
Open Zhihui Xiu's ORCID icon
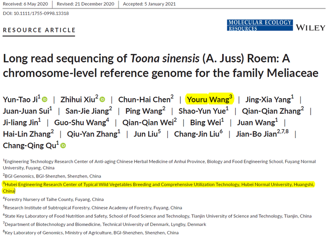pos(102,100)
